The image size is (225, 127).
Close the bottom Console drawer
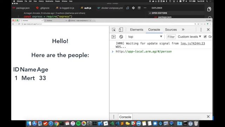point(208,117)
